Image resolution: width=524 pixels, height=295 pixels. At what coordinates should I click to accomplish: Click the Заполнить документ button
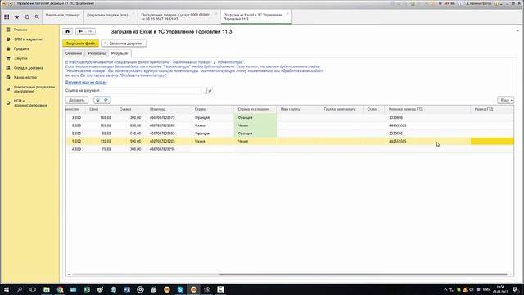coord(124,43)
